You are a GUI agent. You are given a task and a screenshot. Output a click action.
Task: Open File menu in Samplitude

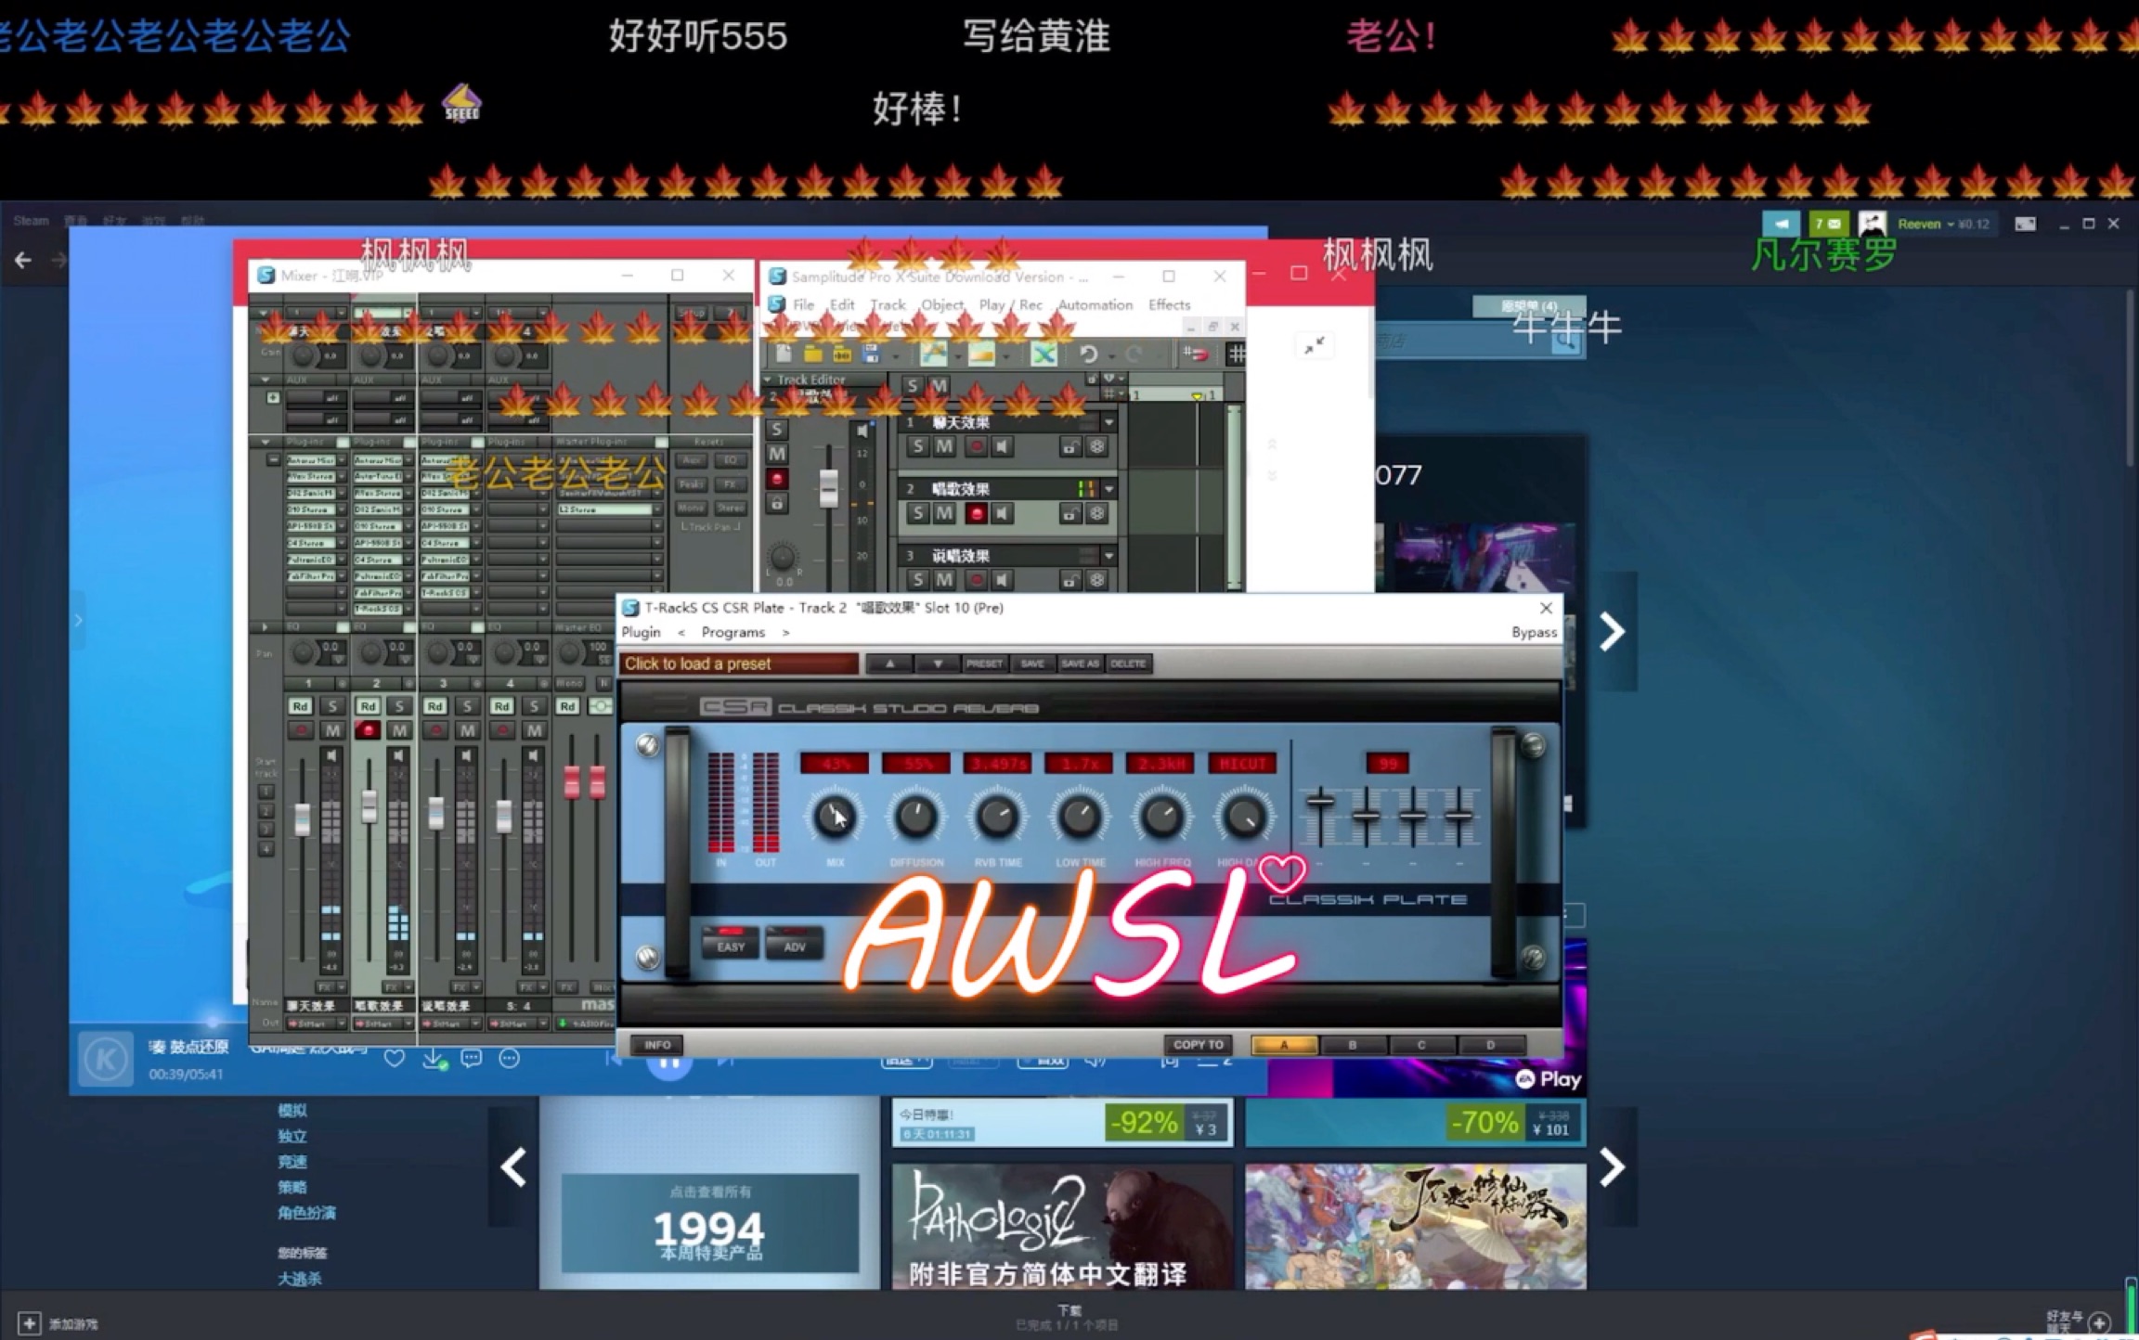coord(803,304)
